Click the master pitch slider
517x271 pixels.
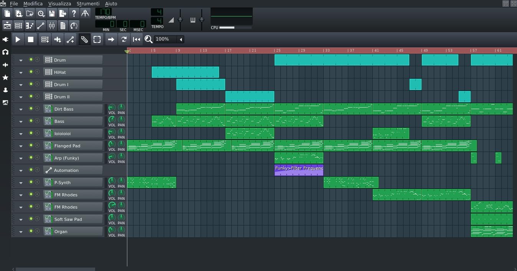pyautogui.click(x=202, y=20)
